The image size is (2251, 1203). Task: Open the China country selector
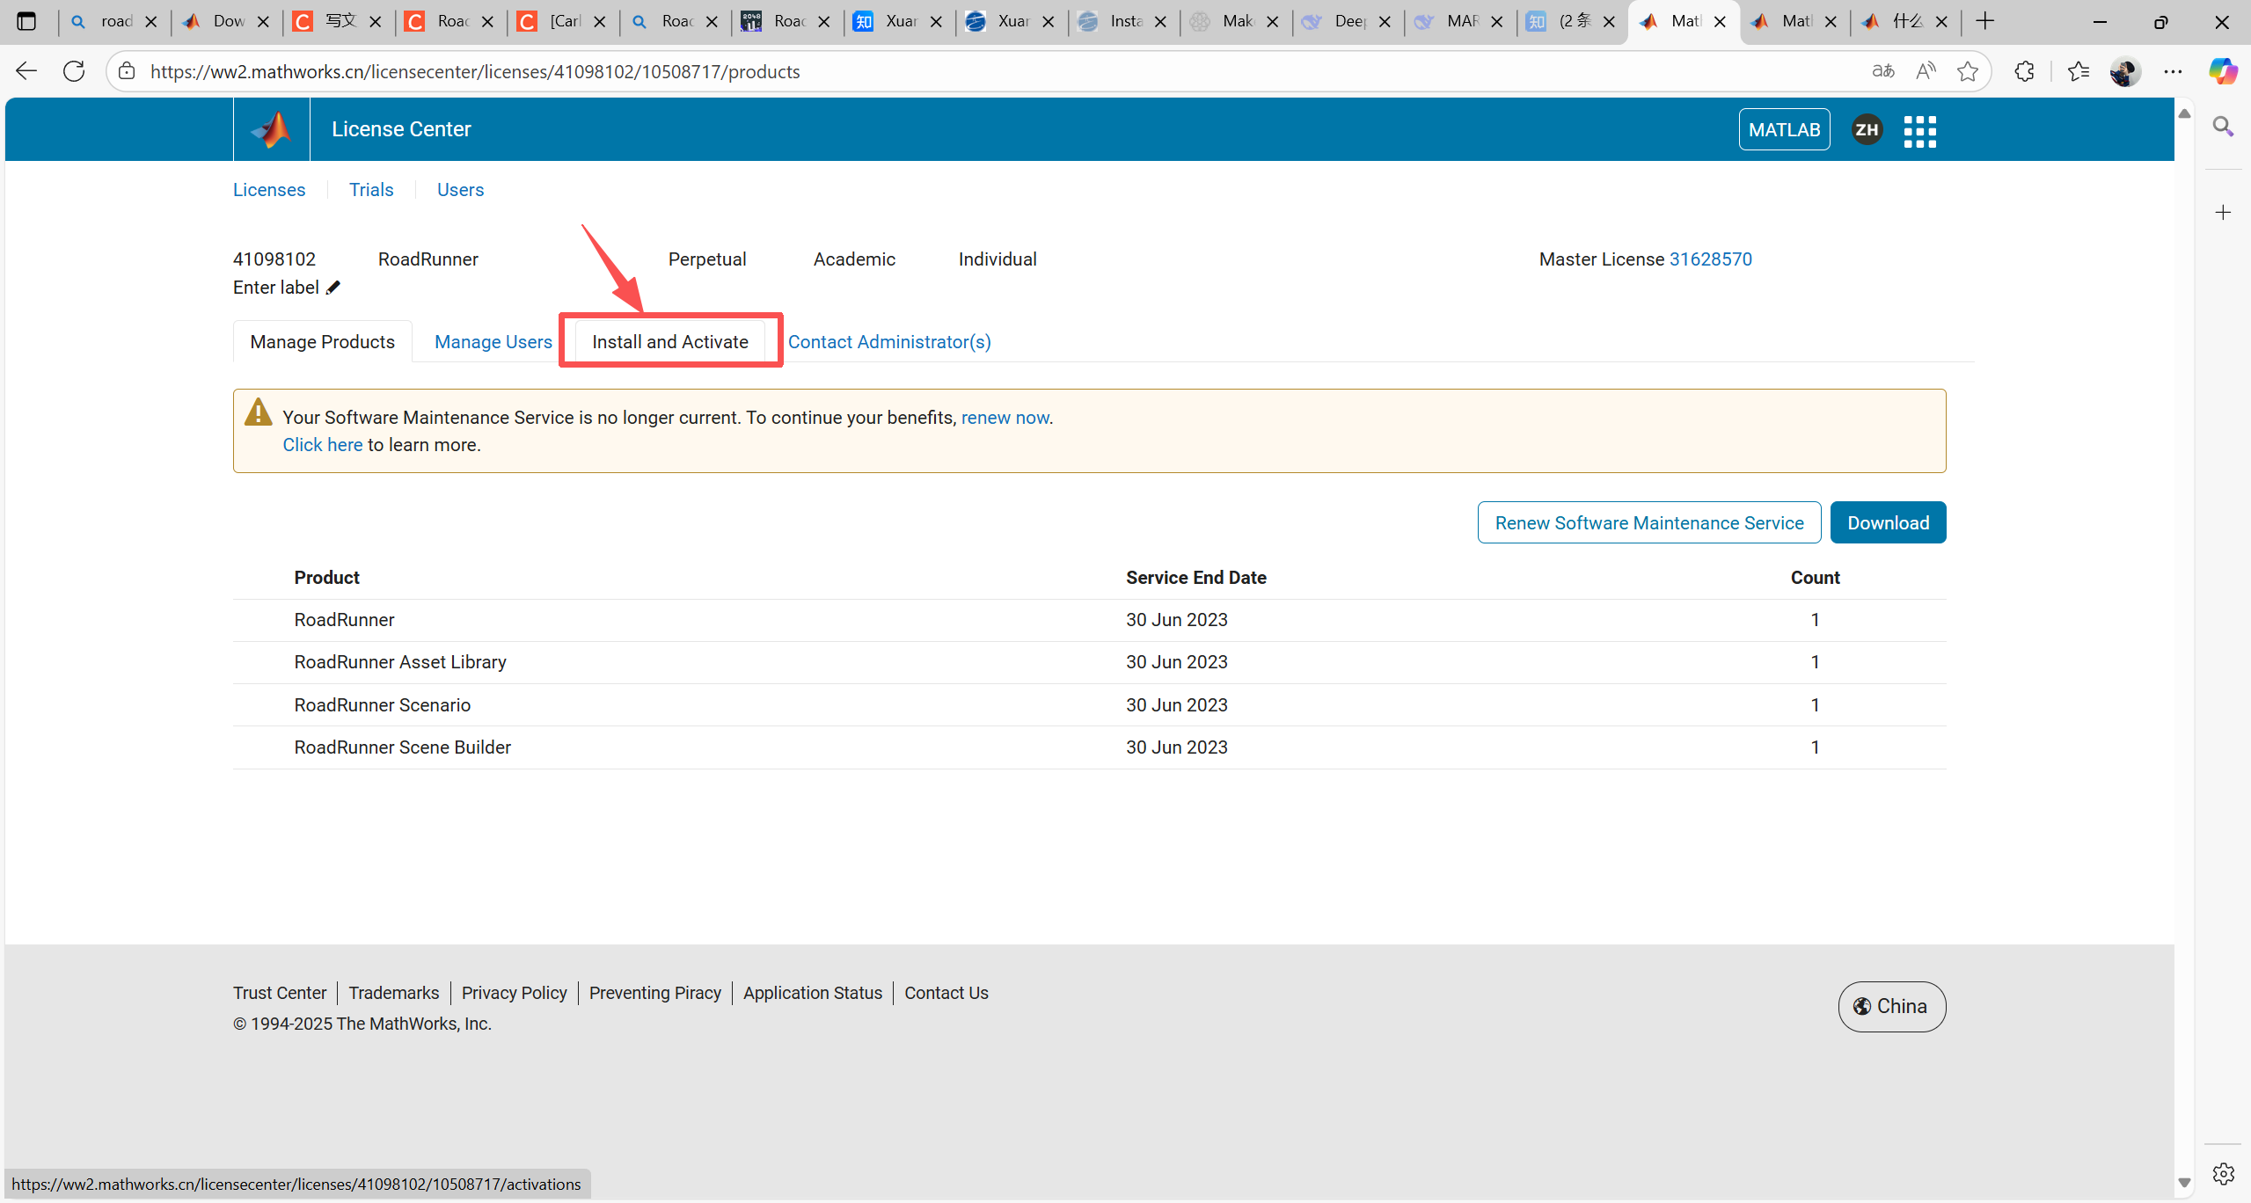pos(1891,1006)
